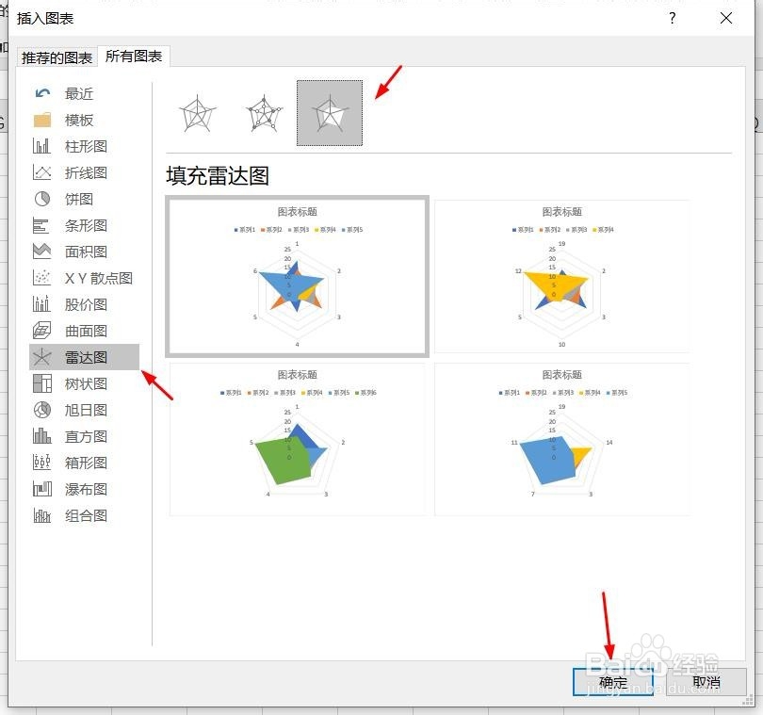Select the Area chart (面积图) icon
The height and width of the screenshot is (715, 763).
[x=41, y=252]
